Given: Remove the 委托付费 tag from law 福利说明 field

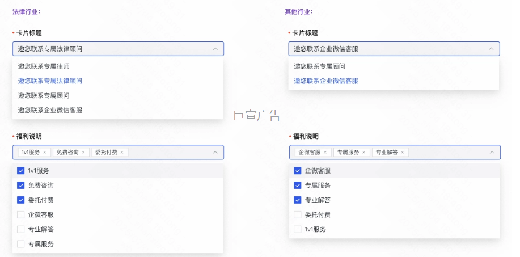Looking at the screenshot, I should pyautogui.click(x=122, y=152).
